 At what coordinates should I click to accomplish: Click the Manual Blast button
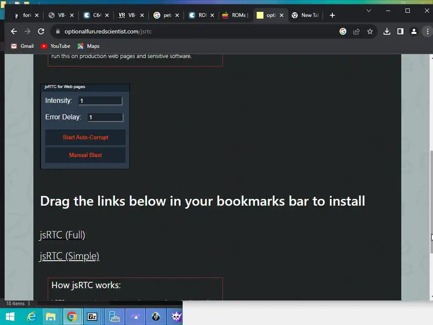pos(85,155)
